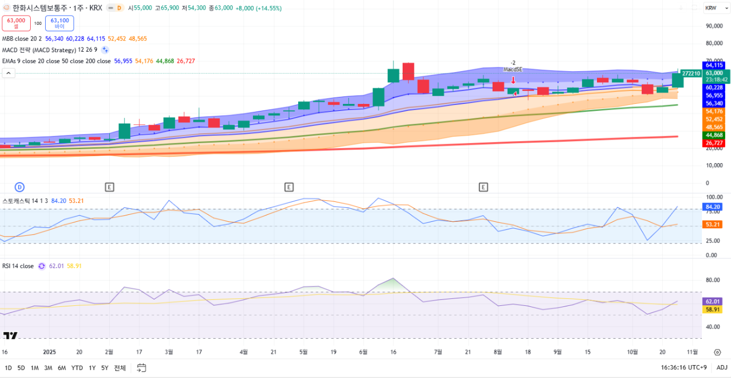Click the green 44,868 EMA price label

click(714, 135)
